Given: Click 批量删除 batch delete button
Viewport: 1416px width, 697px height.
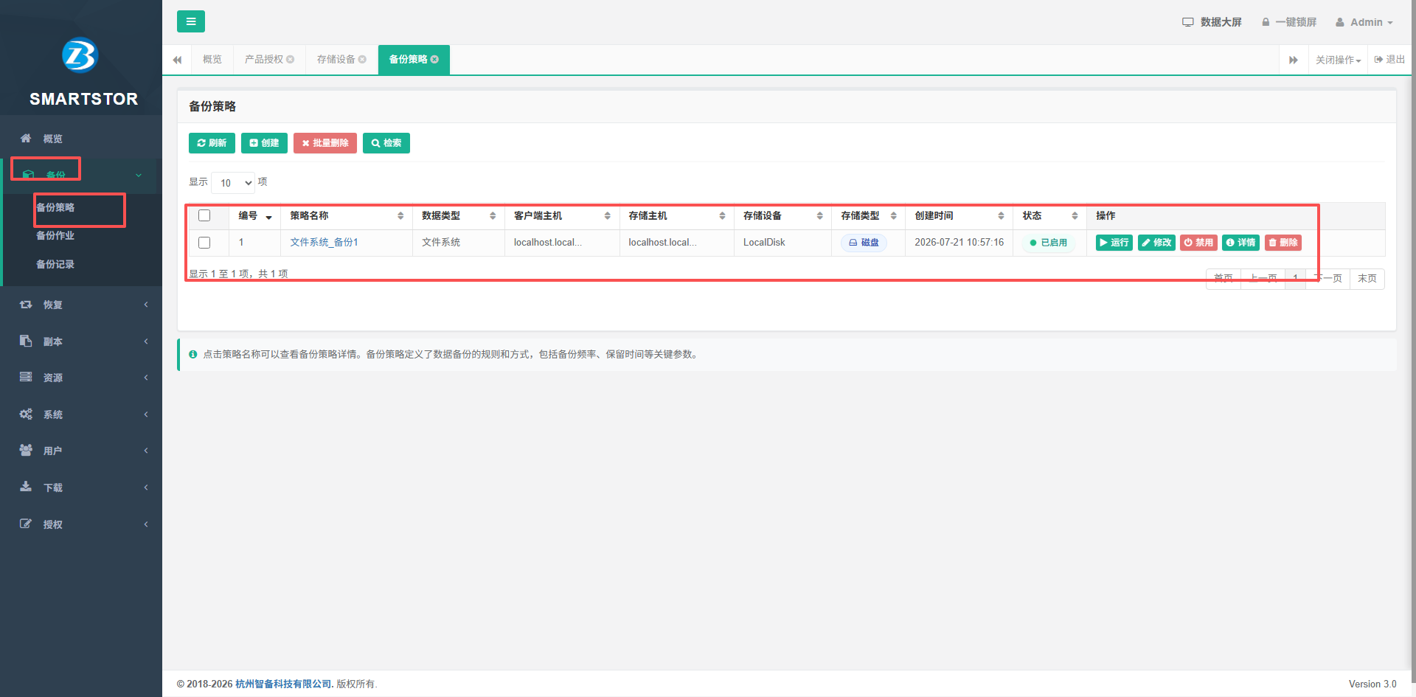Looking at the screenshot, I should point(325,143).
